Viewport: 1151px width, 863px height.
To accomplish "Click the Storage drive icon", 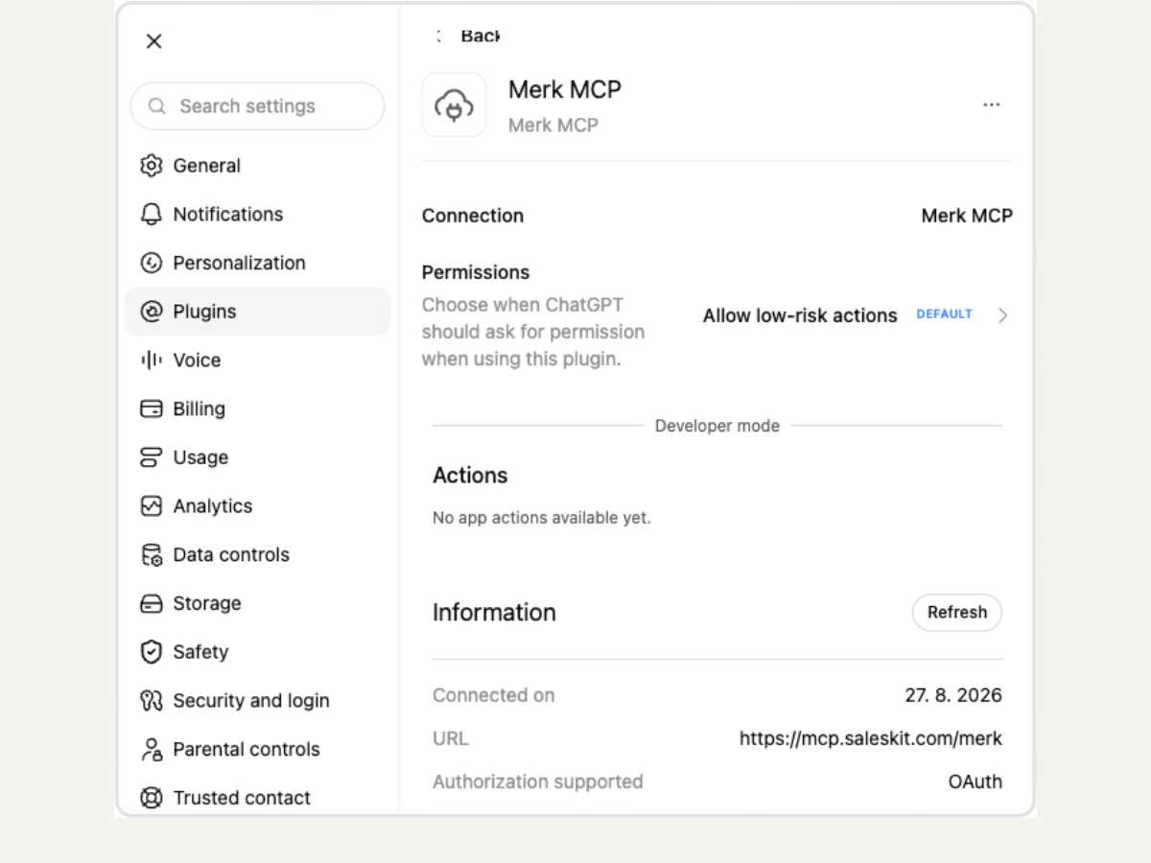I will [x=152, y=603].
